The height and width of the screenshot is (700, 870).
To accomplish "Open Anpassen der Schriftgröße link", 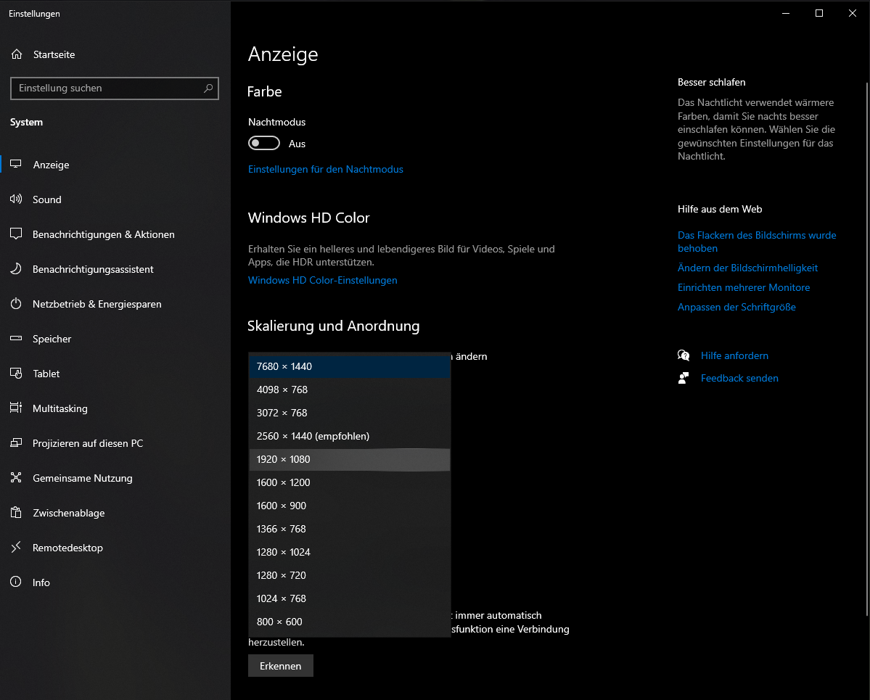I will 736,307.
